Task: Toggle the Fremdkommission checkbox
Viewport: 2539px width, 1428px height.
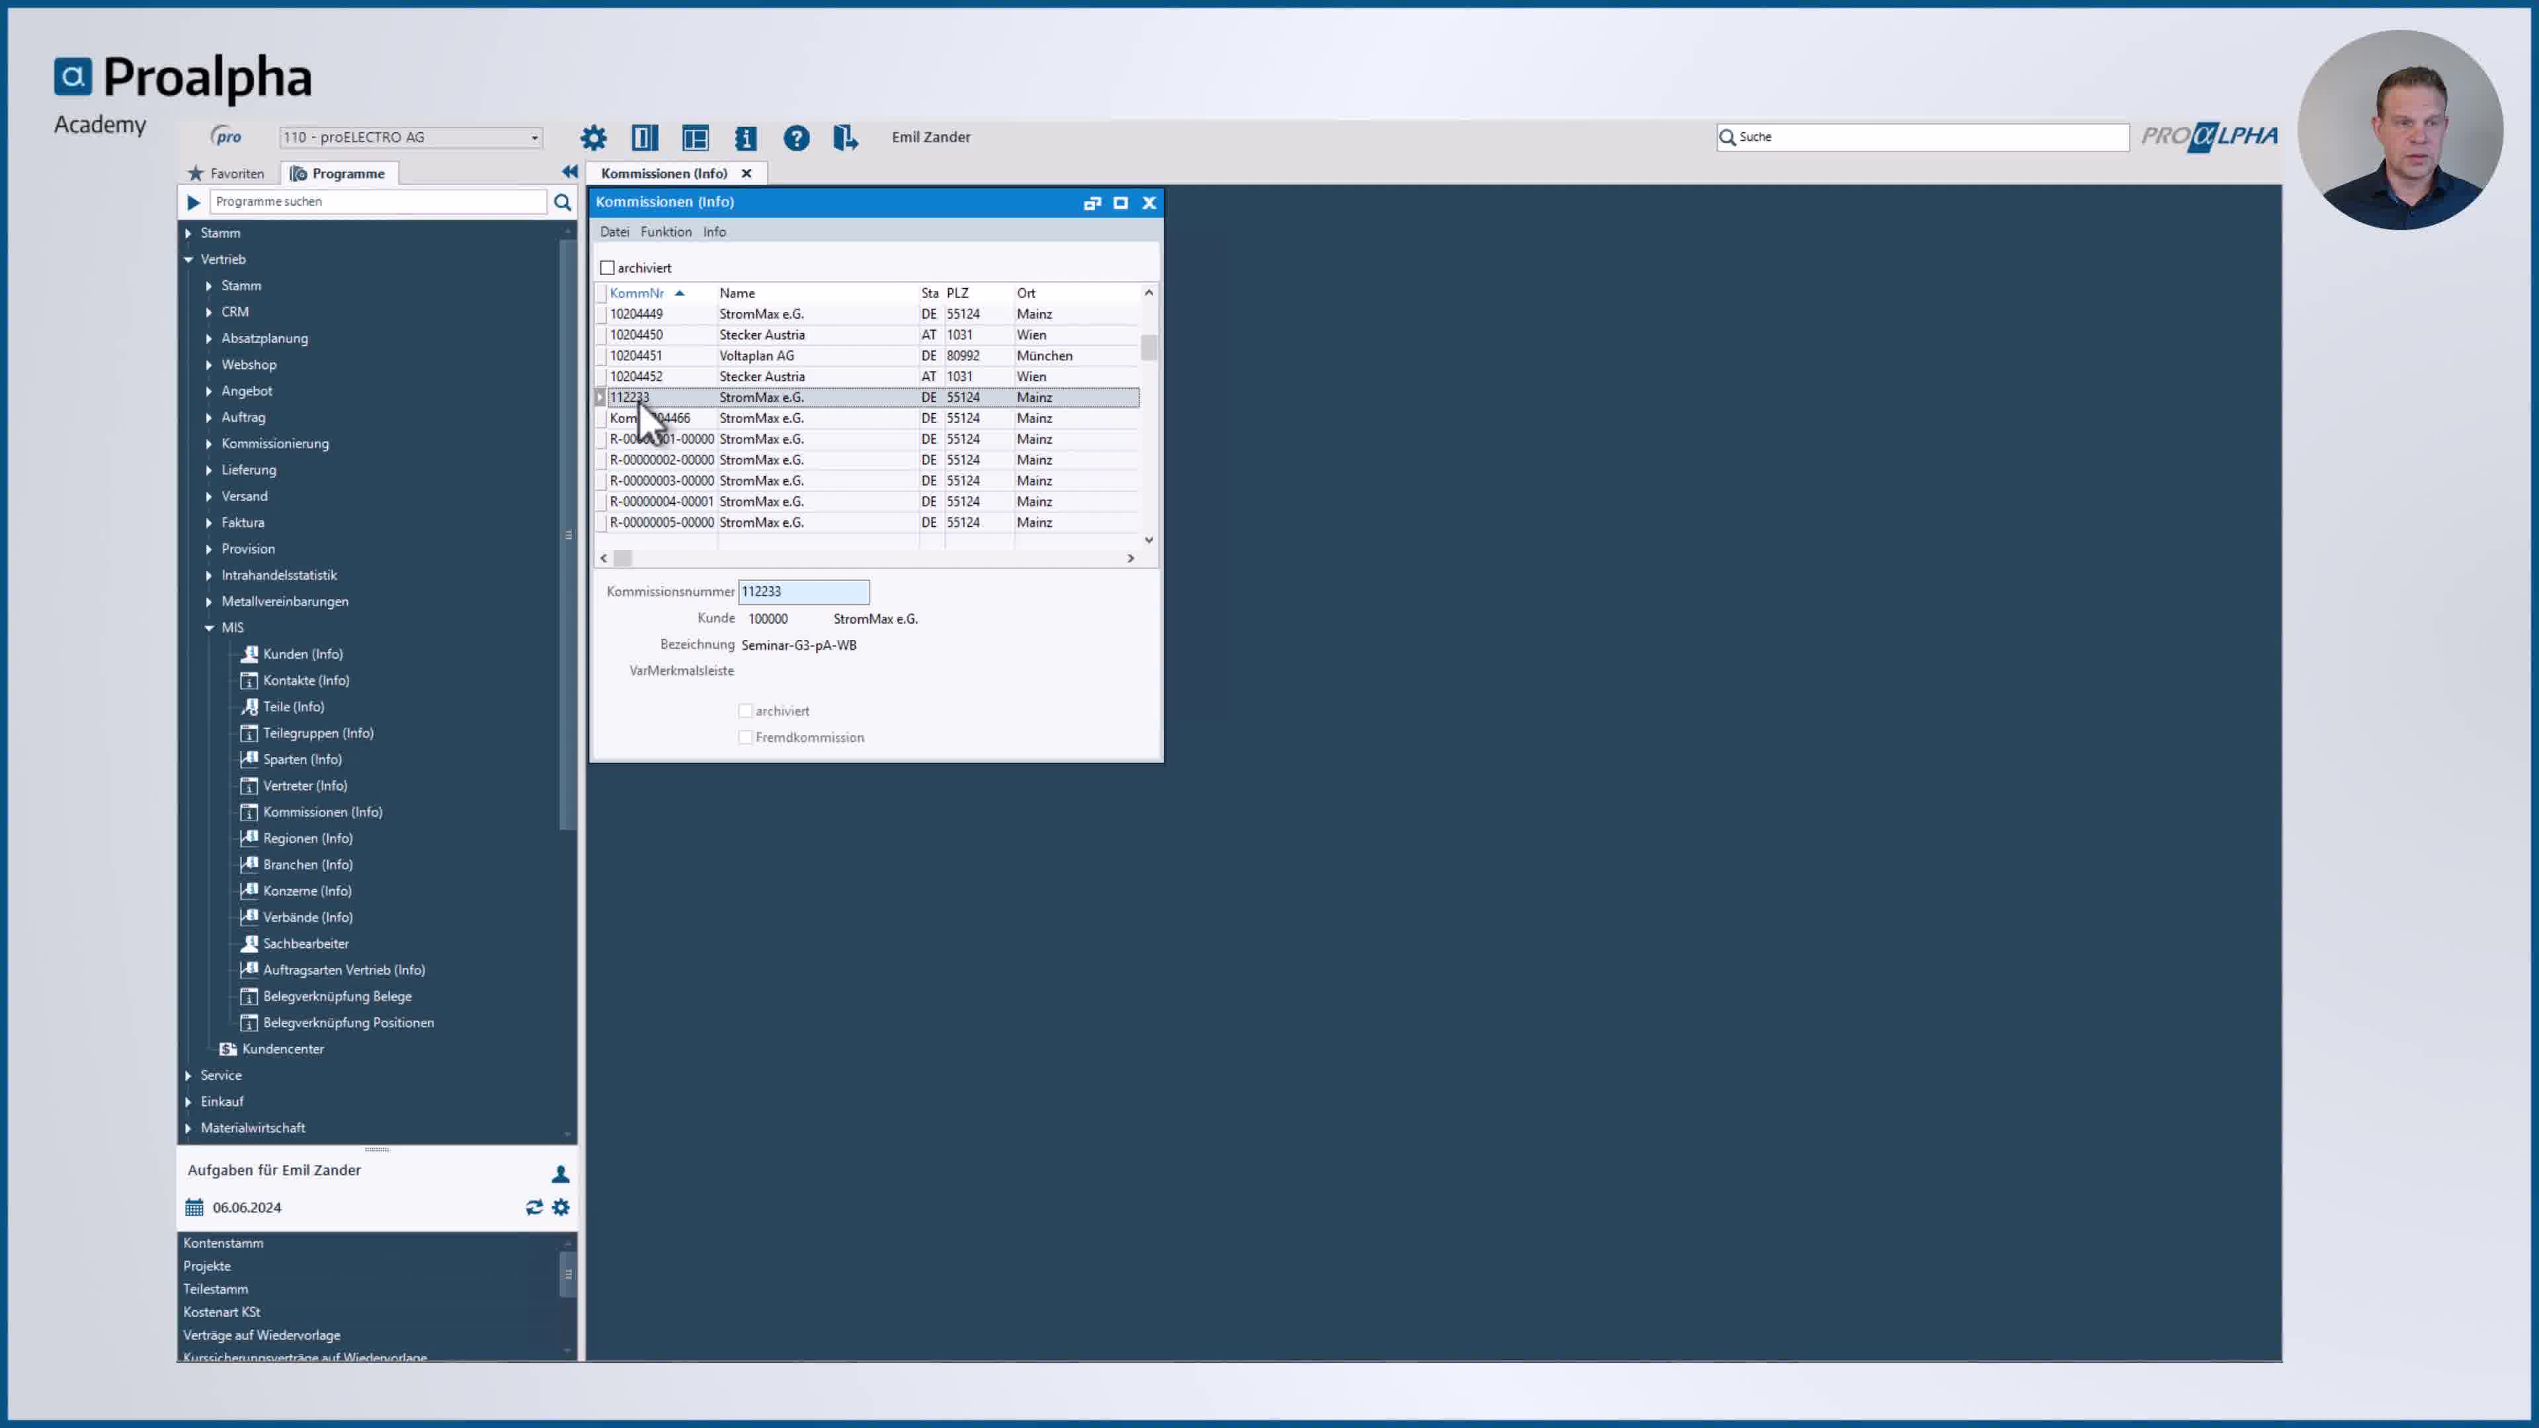Action: point(746,738)
